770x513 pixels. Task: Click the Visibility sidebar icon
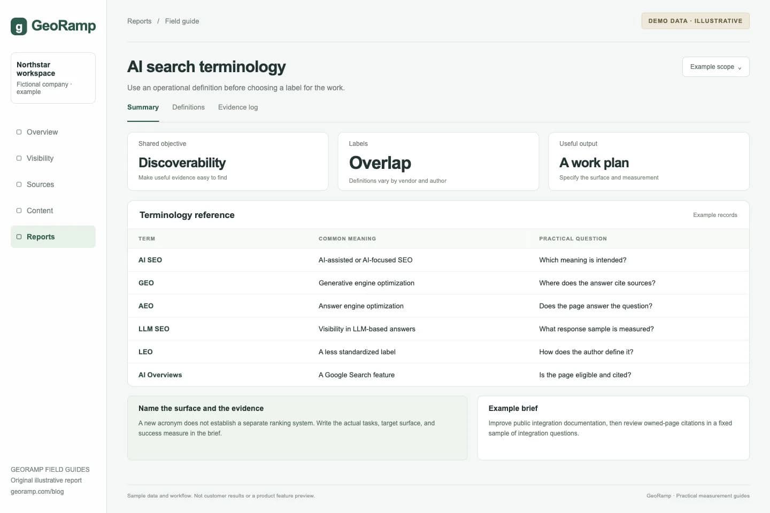(19, 158)
